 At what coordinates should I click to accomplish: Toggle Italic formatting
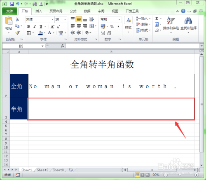click(x=35, y=26)
